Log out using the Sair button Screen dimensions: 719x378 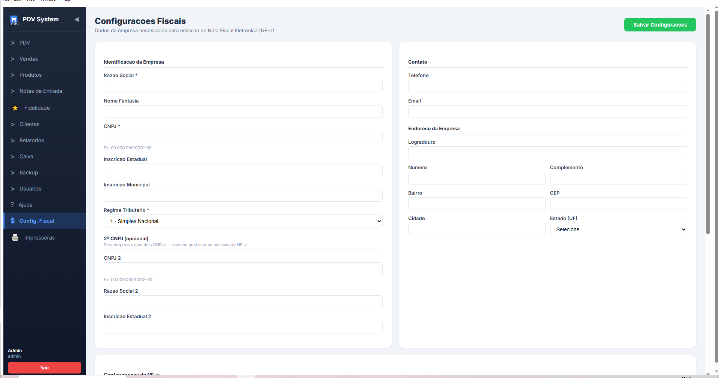coord(45,368)
